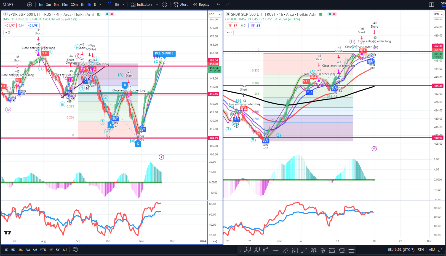Toggle the RTH session setting

tap(420, 250)
